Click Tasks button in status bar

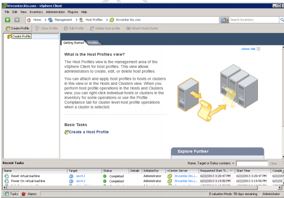click(12, 194)
